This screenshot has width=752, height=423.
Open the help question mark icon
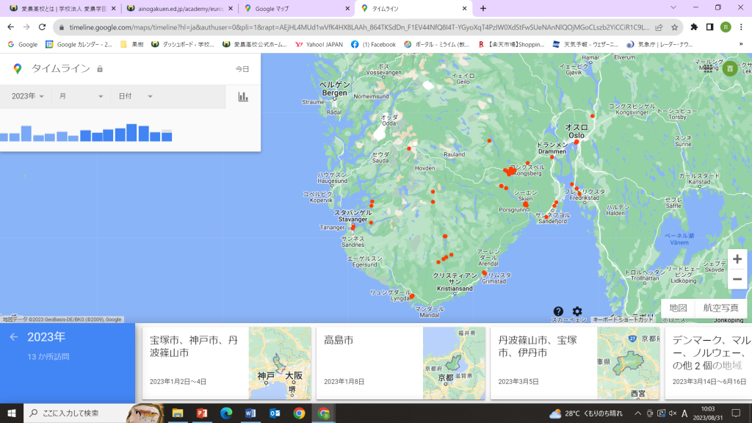point(558,311)
